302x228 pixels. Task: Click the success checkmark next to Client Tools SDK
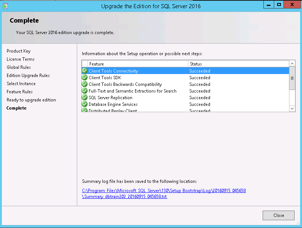[85, 77]
